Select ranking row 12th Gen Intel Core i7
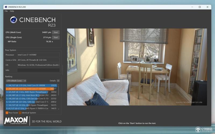 point(31,102)
